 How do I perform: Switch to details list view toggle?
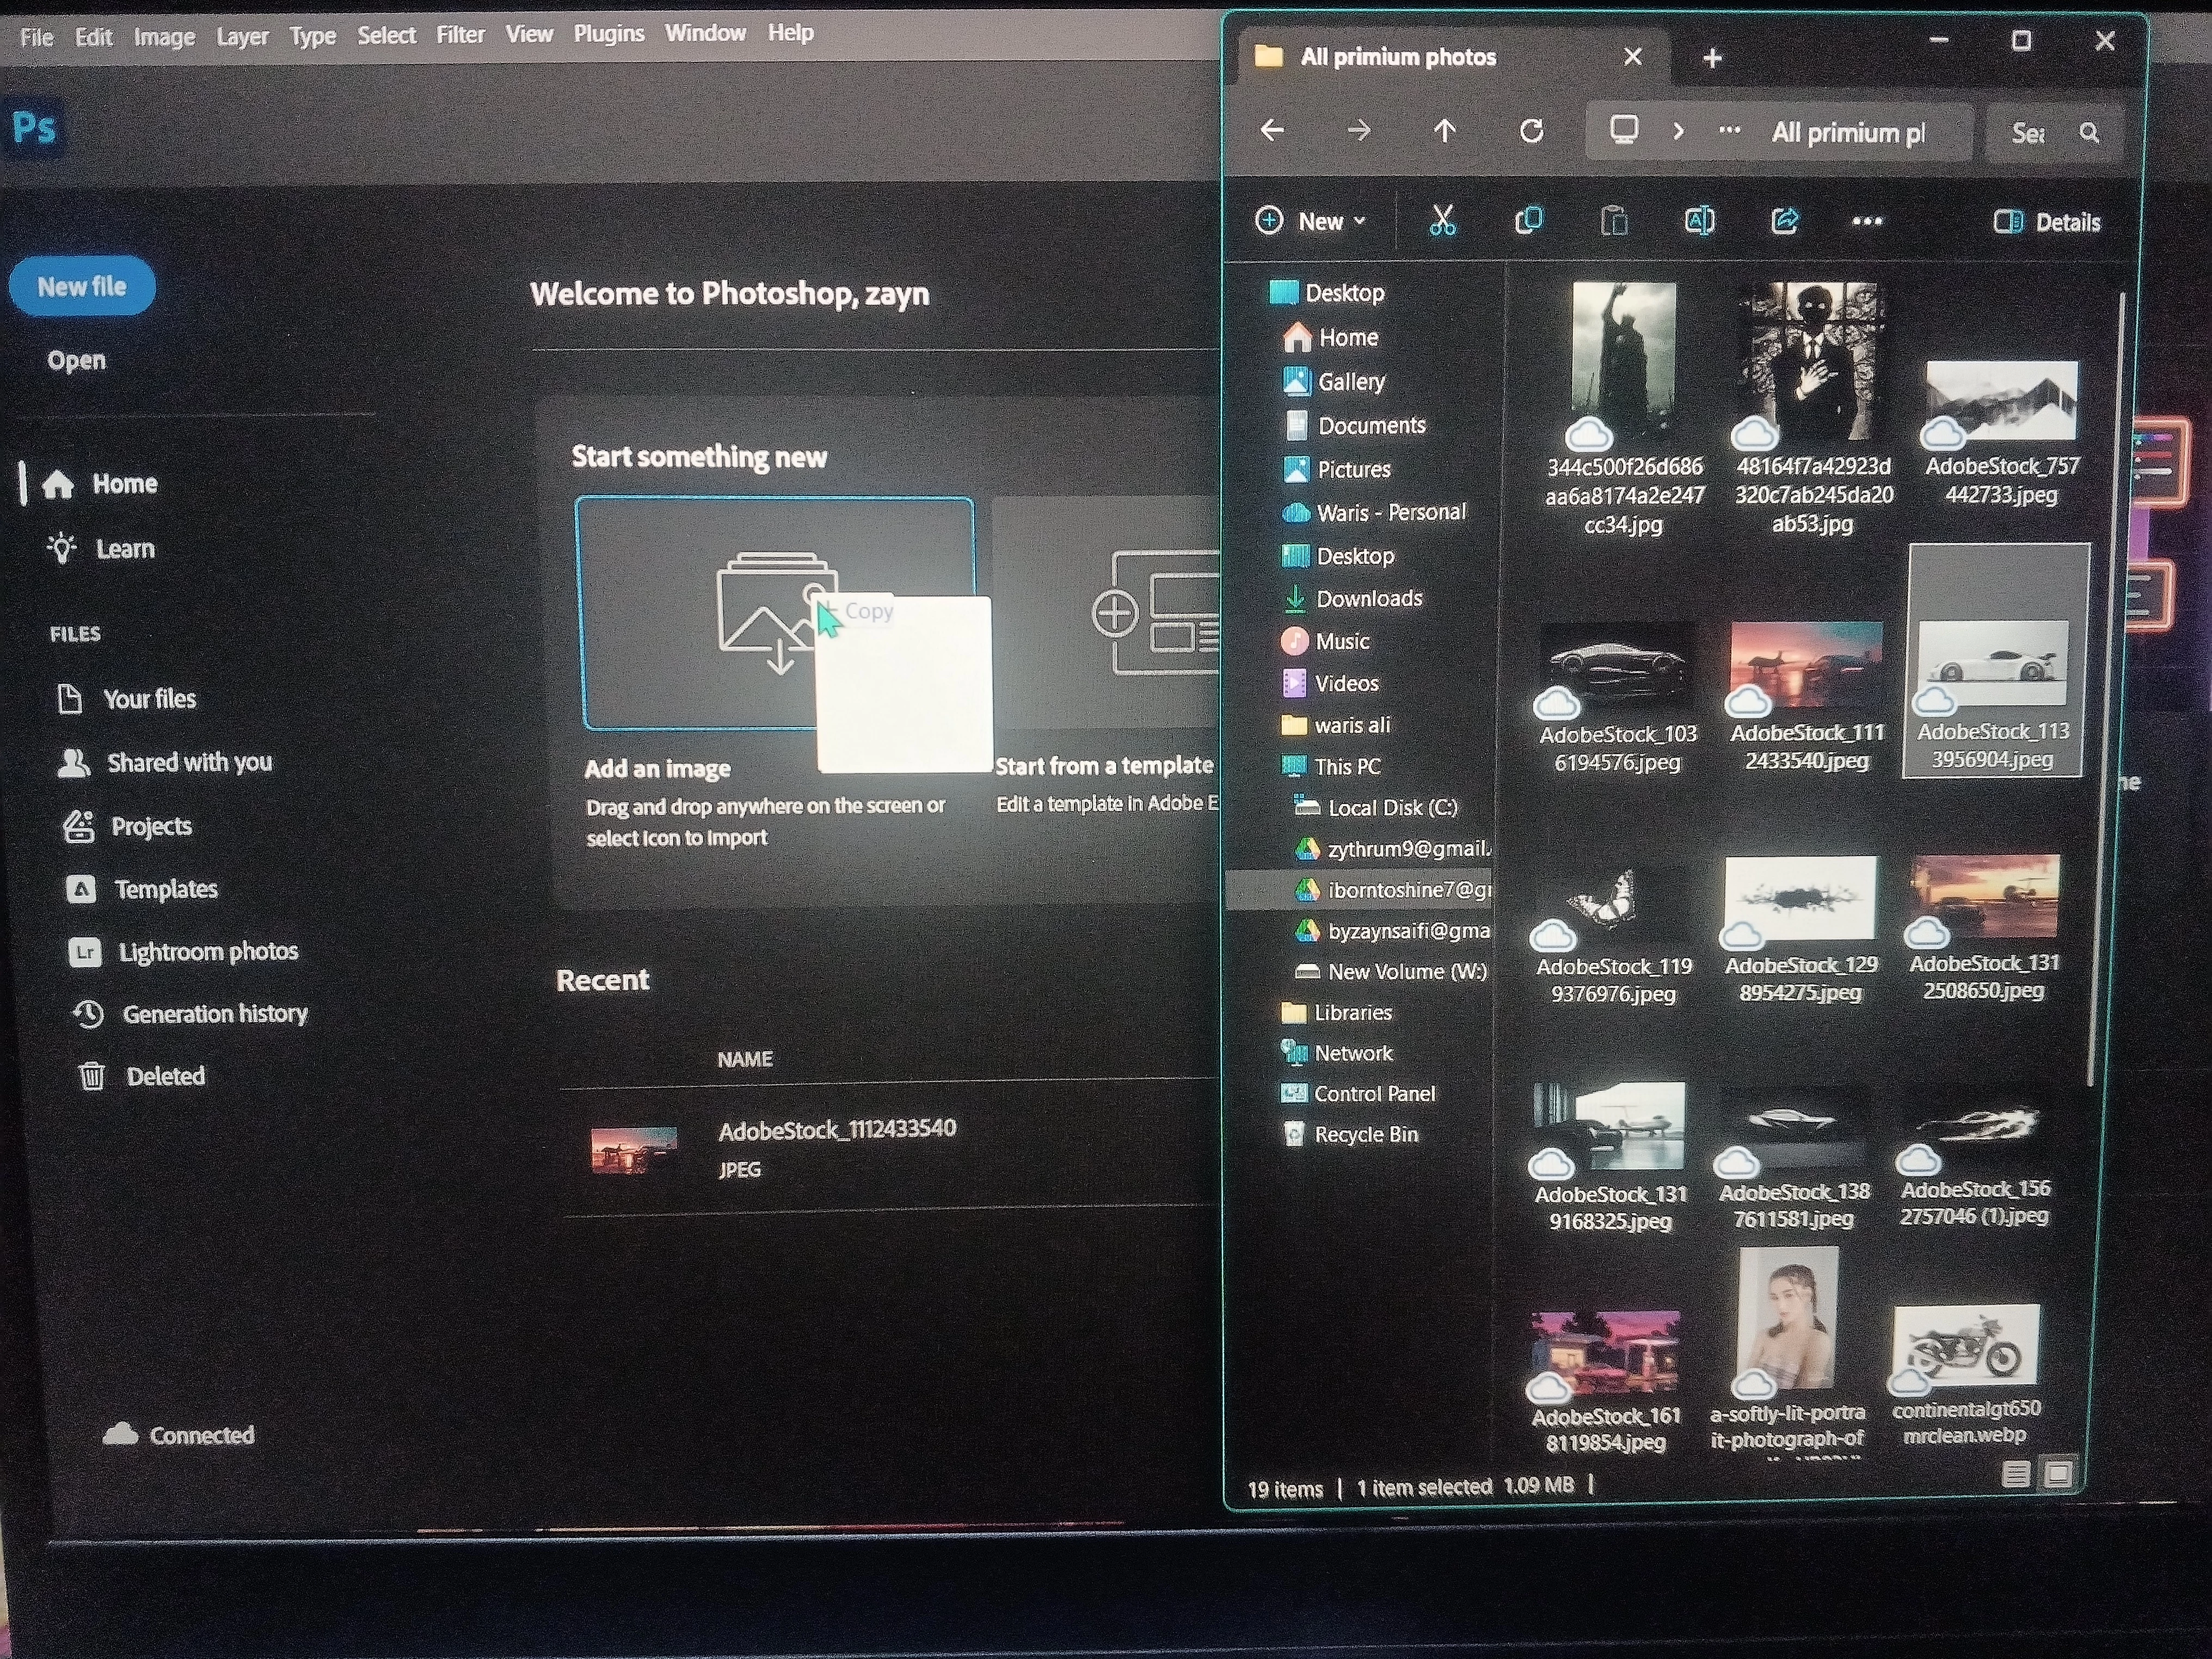pyautogui.click(x=2016, y=1474)
